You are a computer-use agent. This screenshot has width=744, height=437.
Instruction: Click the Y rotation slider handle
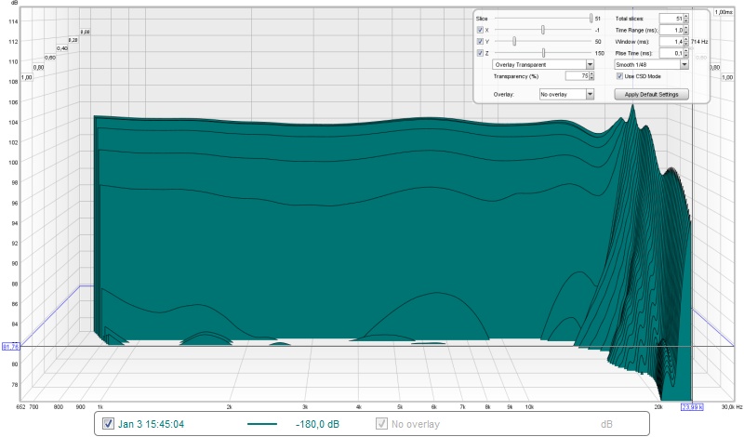pyautogui.click(x=514, y=41)
